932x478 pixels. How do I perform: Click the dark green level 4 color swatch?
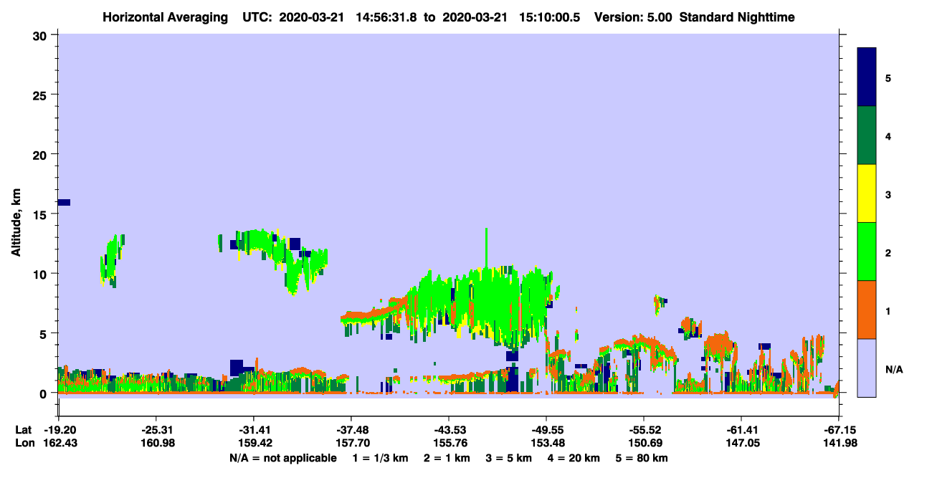point(867,135)
